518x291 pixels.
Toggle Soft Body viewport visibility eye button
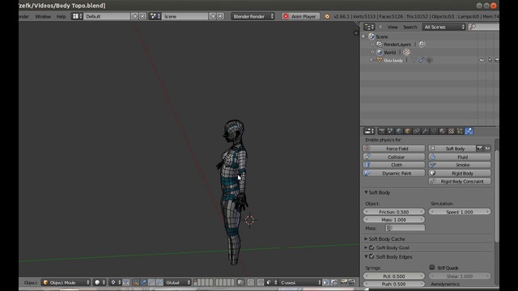487,149
